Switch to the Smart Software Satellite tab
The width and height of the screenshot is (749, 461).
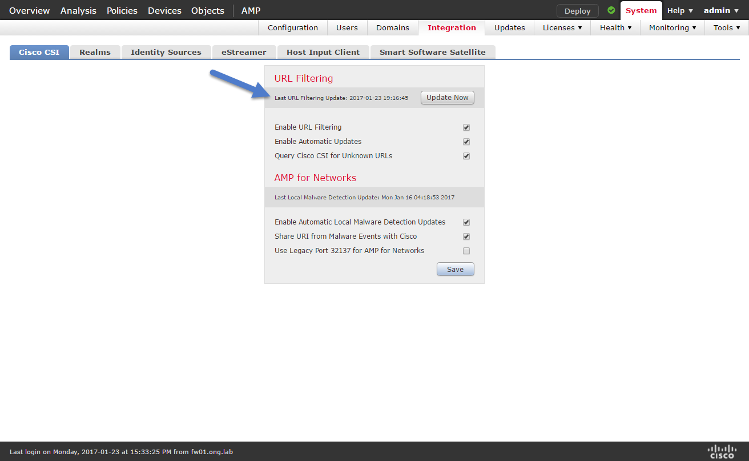pos(433,52)
